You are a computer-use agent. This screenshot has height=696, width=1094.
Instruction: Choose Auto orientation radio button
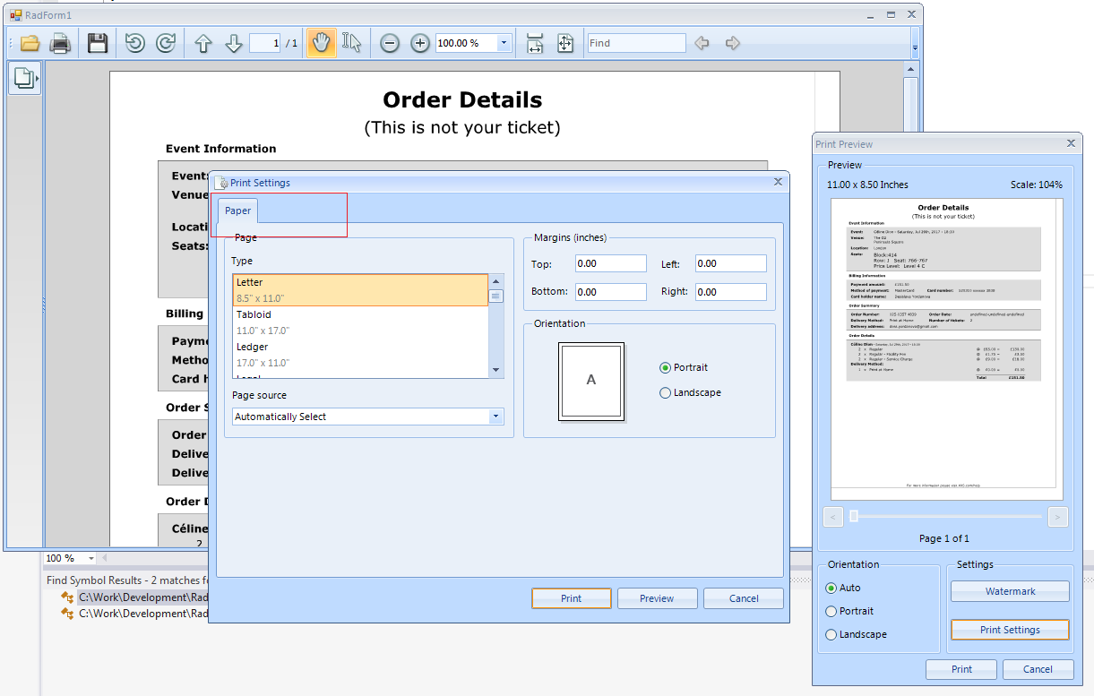click(831, 588)
